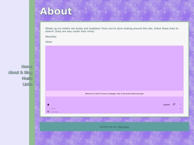The image size is (194, 145).
Task: Open the emoticon picker beside message field
Action: click(x=48, y=112)
